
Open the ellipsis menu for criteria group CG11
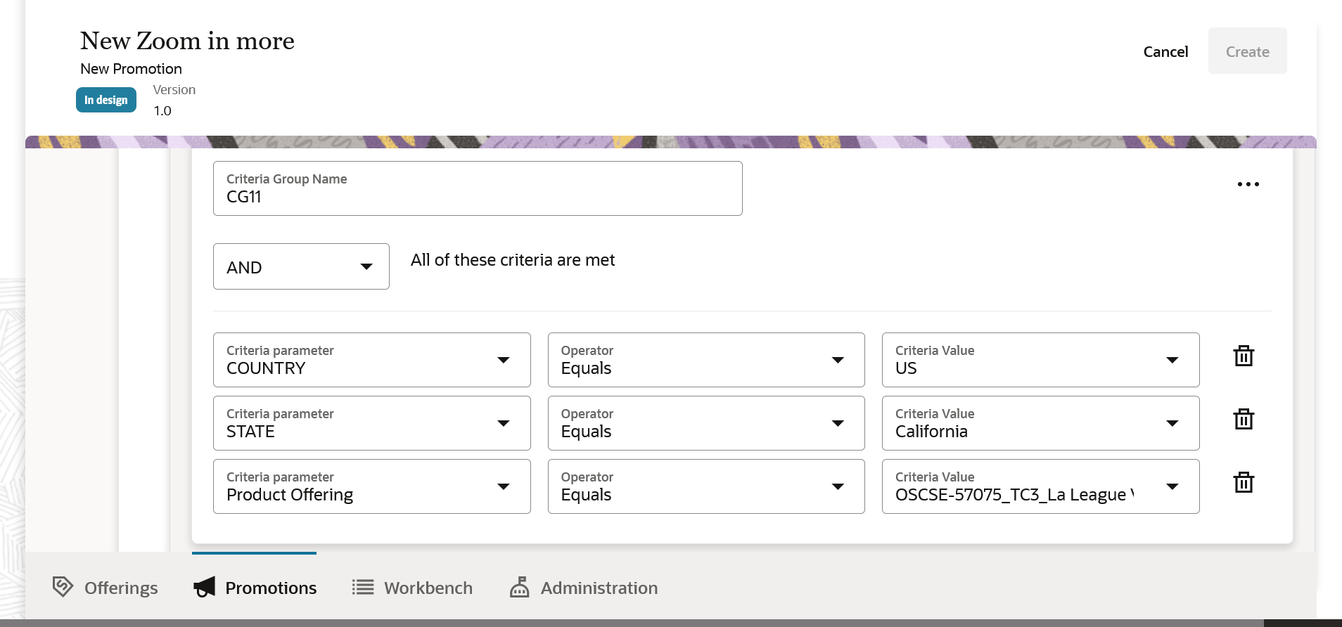point(1248,184)
